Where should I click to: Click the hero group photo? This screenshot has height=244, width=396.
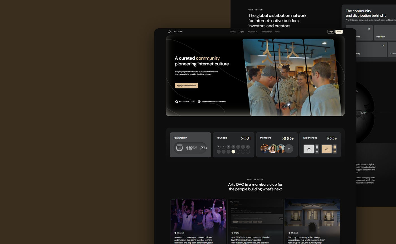291,77
